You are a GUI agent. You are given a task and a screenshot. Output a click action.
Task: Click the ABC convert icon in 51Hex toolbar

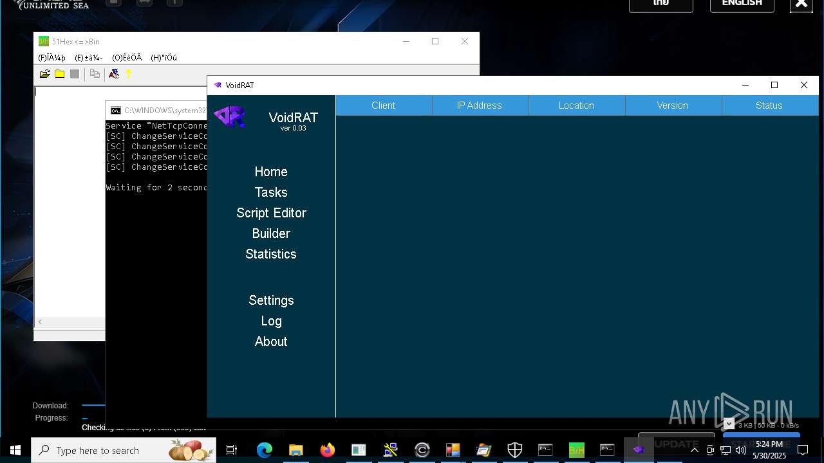[x=114, y=74]
